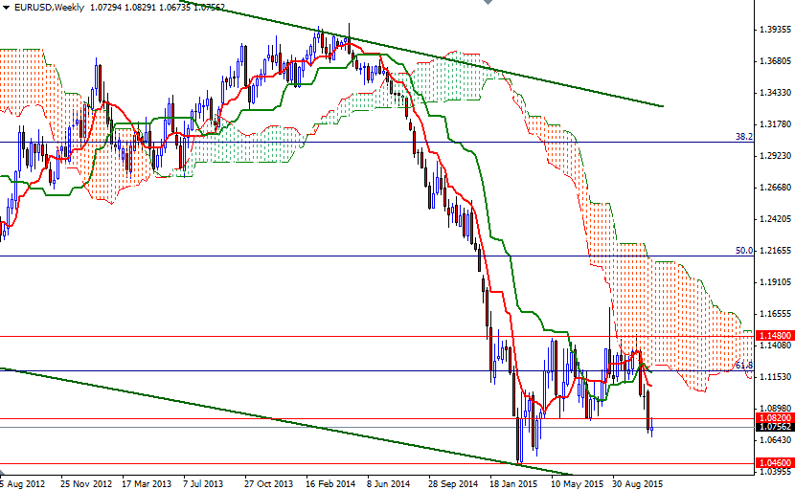Click the 1.36805 price scale value
The width and height of the screenshot is (795, 490).
tap(775, 61)
